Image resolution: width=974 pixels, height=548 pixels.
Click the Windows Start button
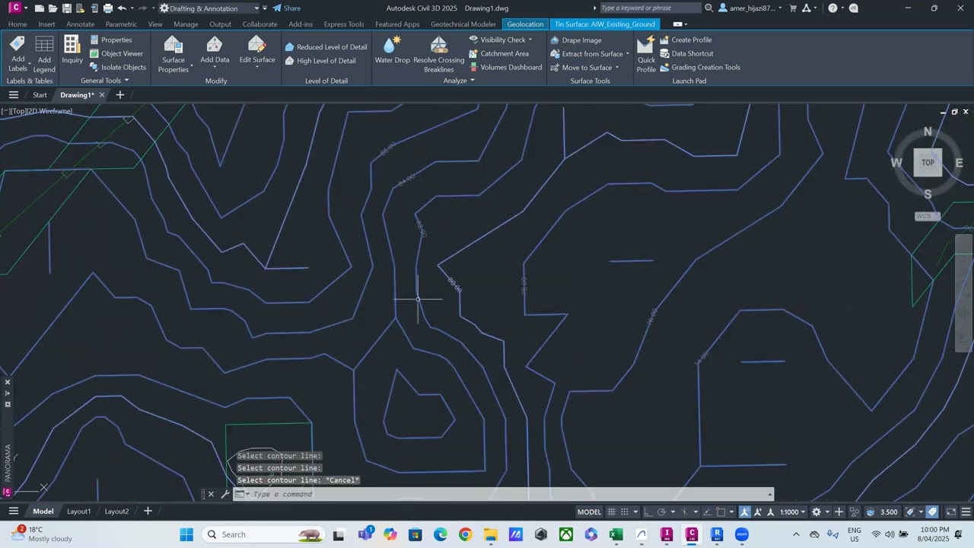click(186, 534)
